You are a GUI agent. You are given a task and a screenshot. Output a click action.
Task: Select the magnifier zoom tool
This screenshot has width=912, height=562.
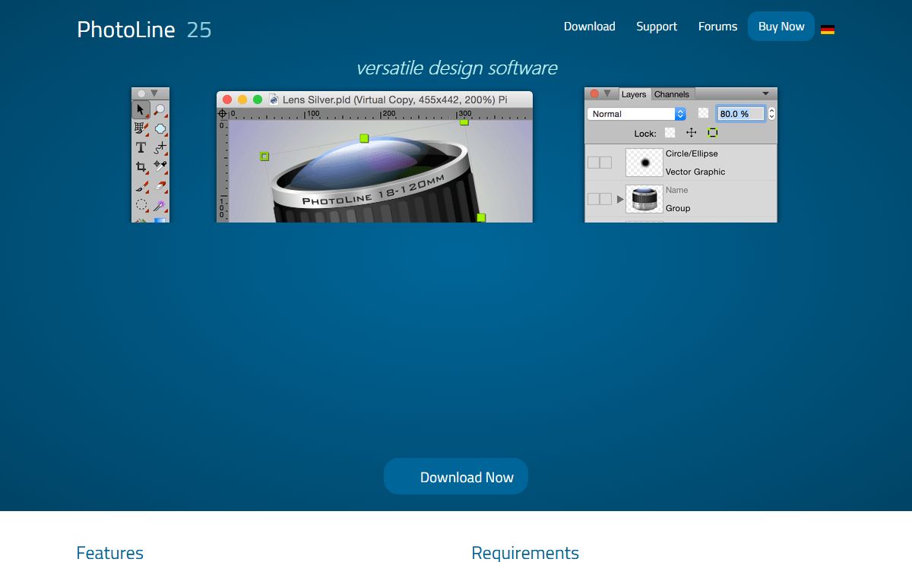tap(160, 109)
